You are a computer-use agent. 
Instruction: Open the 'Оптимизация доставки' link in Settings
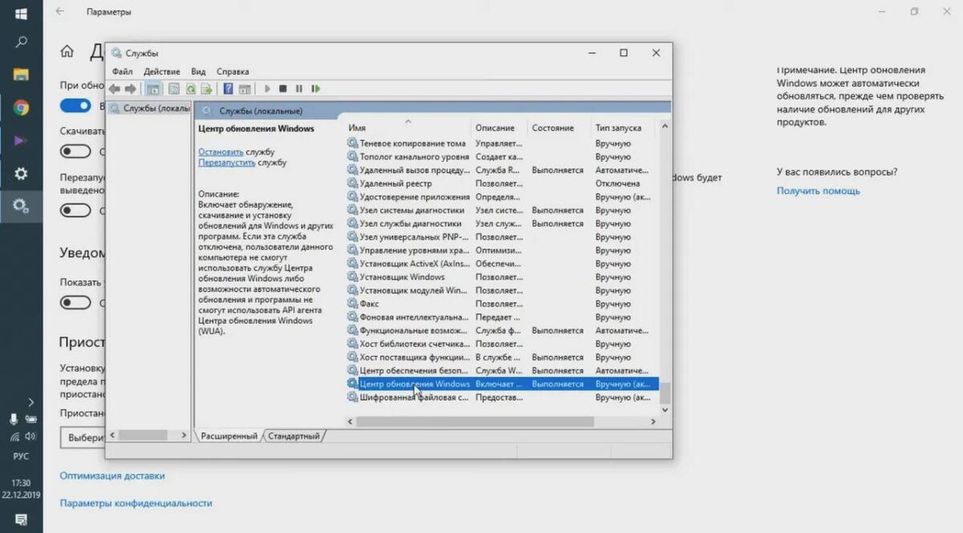pos(112,475)
